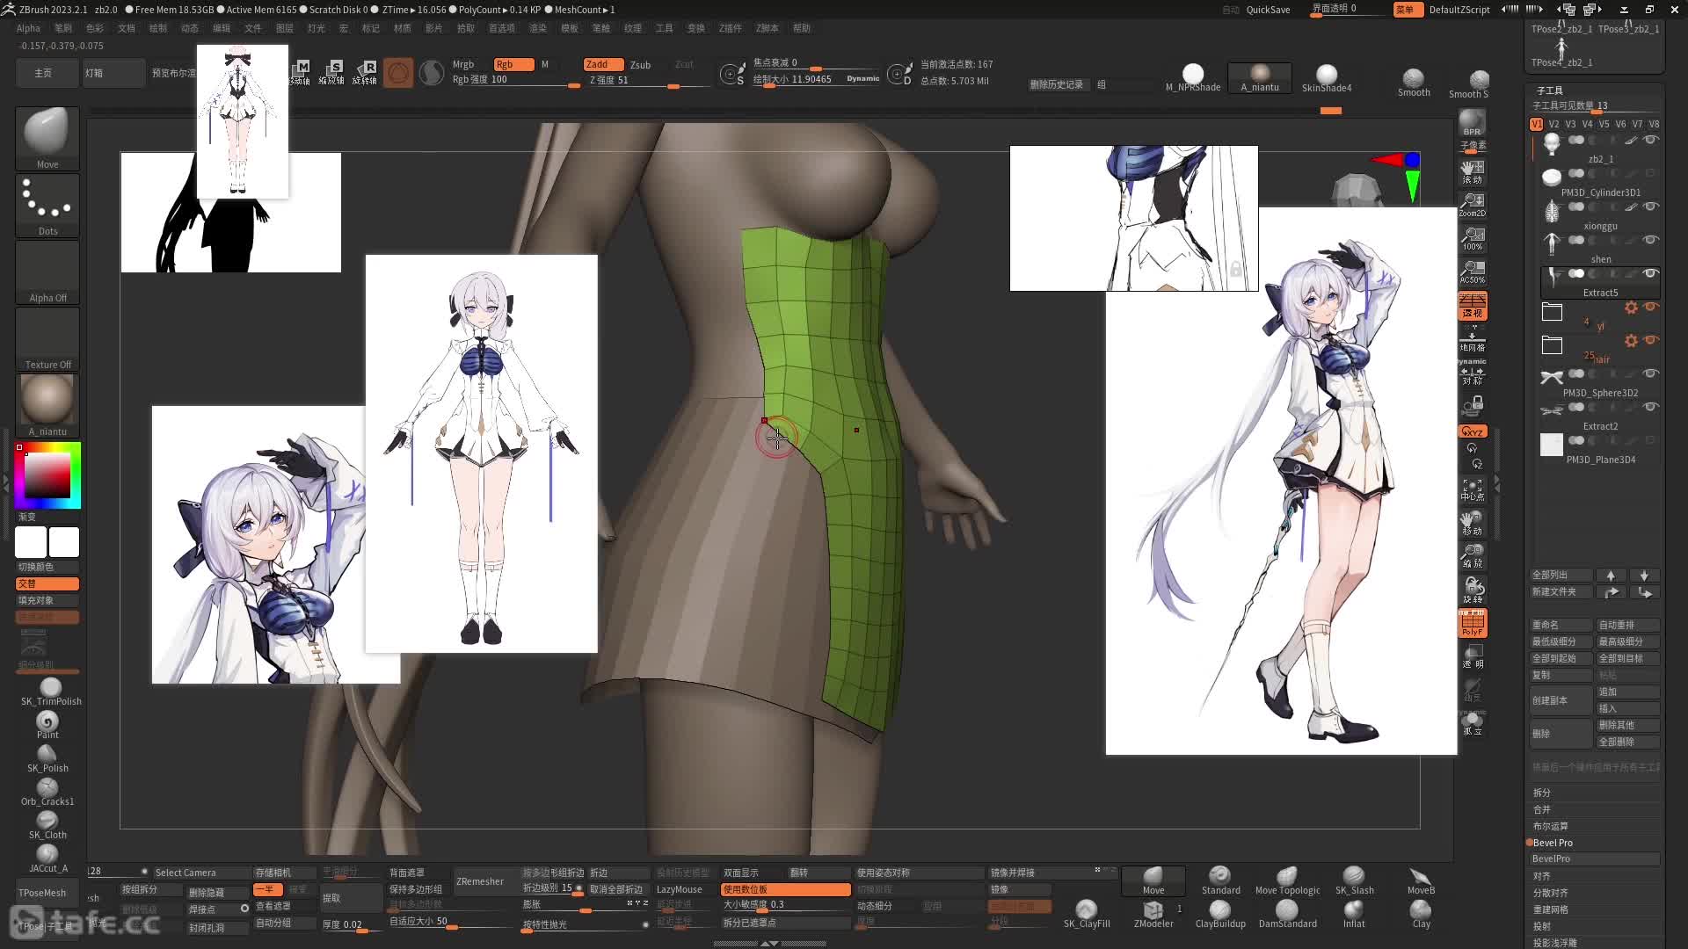
Task: Toggle transparency (透明) icon
Action: [x=1473, y=656]
